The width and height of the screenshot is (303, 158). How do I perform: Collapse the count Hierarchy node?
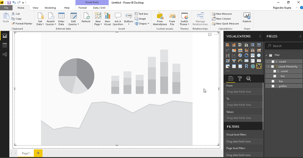pyautogui.click(x=268, y=66)
